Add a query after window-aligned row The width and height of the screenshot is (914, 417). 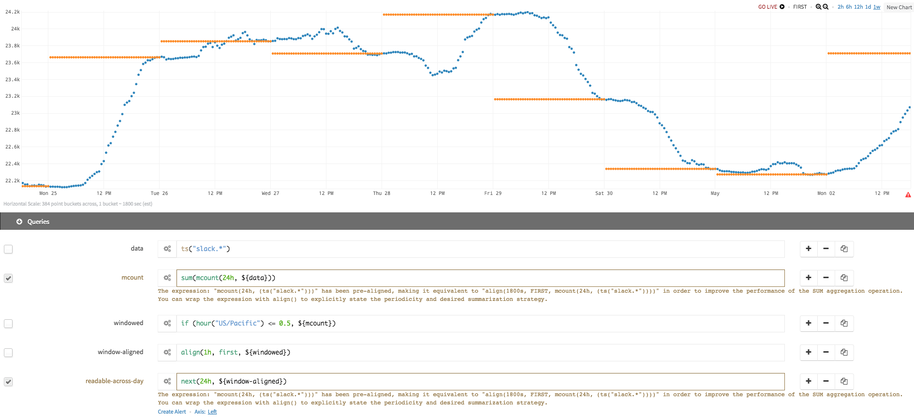click(x=809, y=352)
